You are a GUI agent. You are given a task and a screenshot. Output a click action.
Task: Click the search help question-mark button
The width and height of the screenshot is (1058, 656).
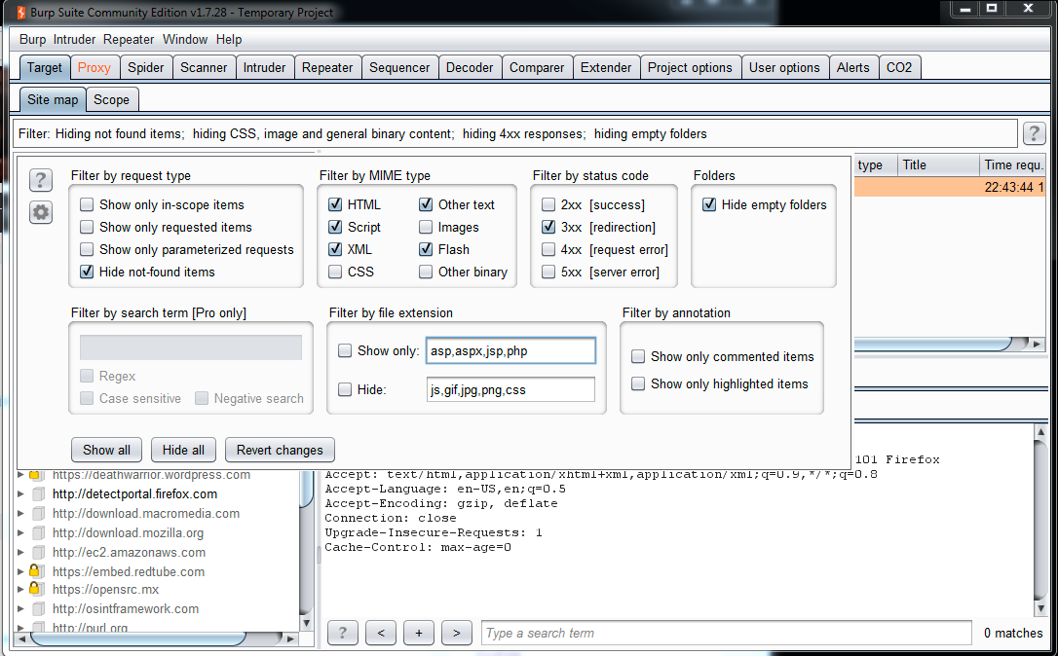[342, 633]
